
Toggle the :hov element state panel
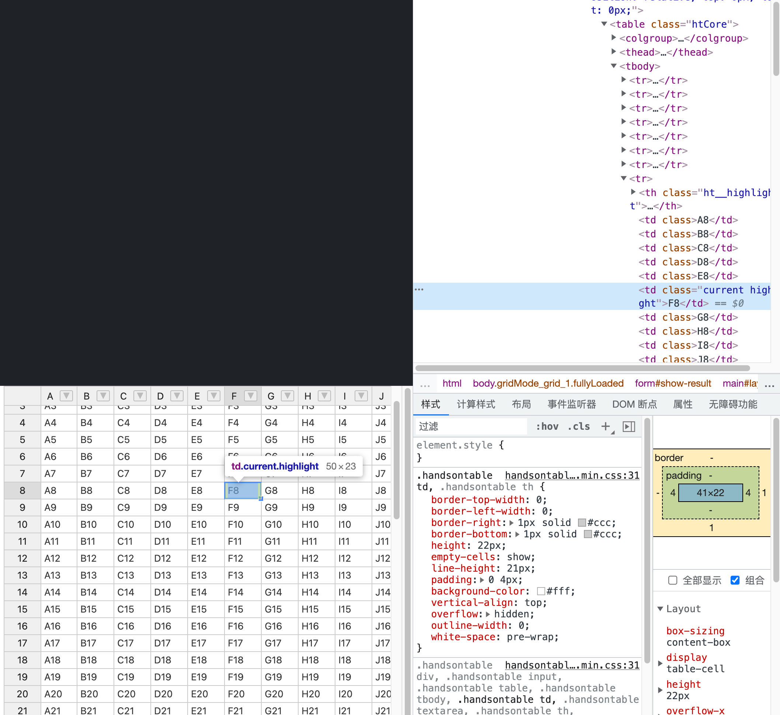pyautogui.click(x=547, y=426)
